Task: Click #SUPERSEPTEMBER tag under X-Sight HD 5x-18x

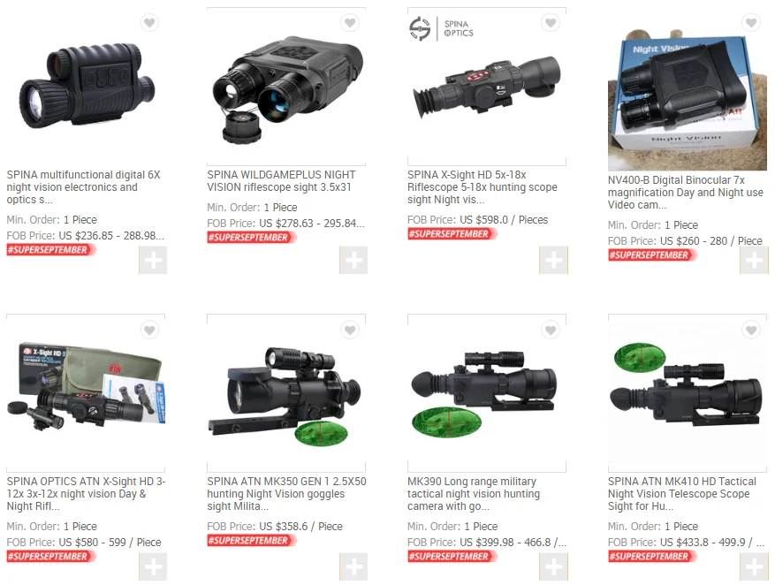Action: [452, 233]
